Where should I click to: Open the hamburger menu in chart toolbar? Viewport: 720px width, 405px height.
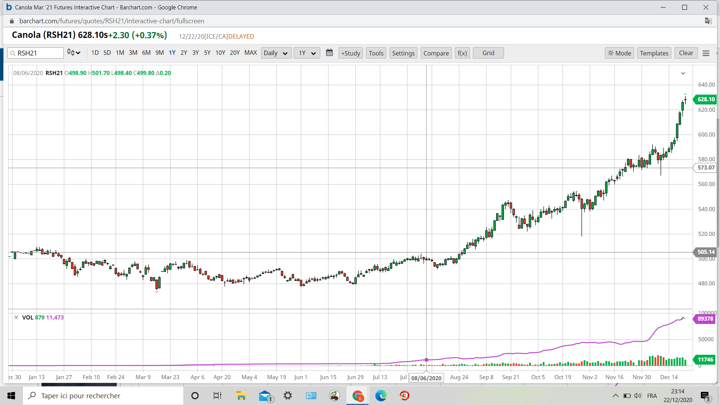click(x=706, y=53)
